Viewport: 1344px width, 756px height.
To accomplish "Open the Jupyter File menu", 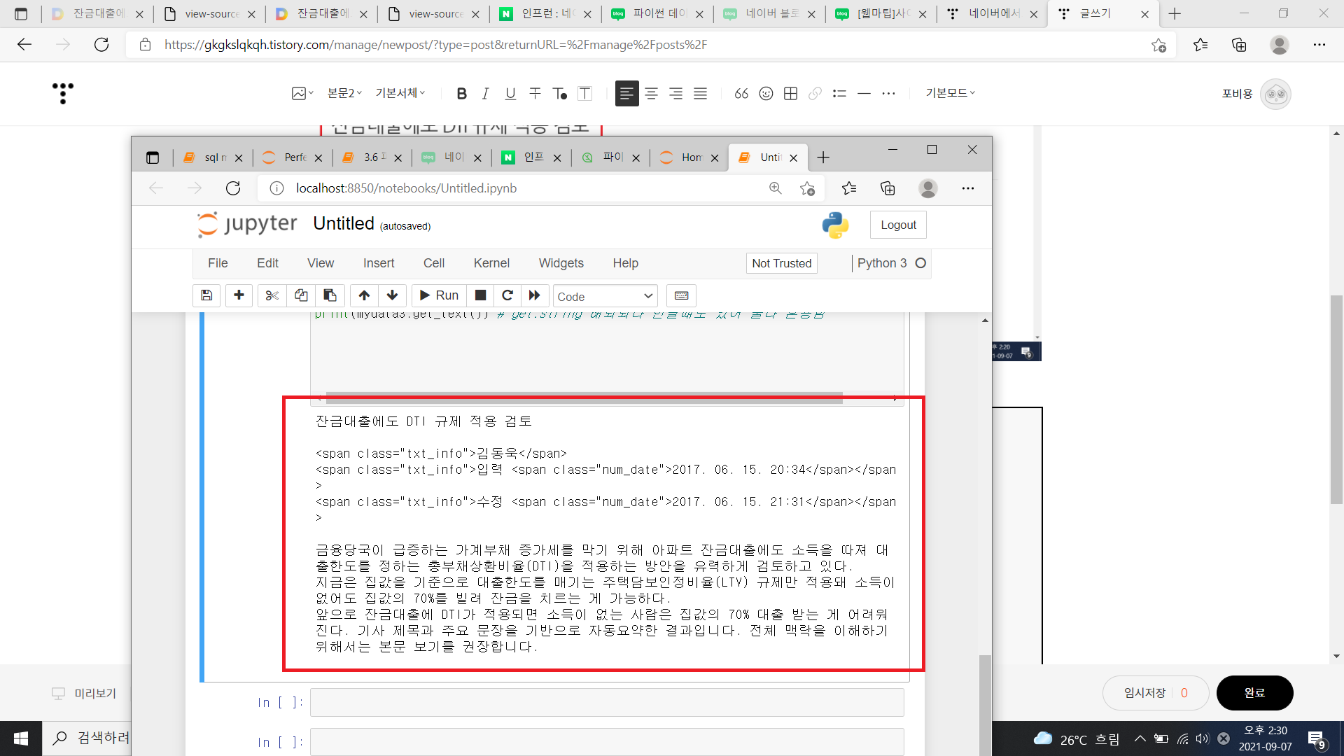I will (218, 263).
